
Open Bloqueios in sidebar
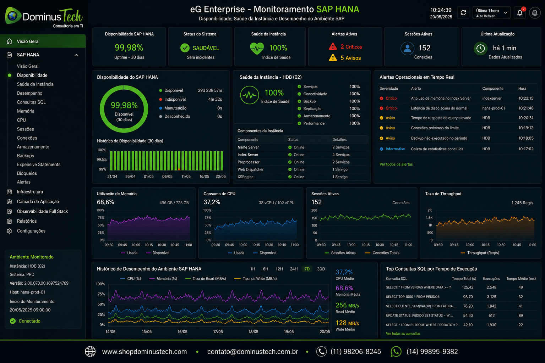pos(27,173)
